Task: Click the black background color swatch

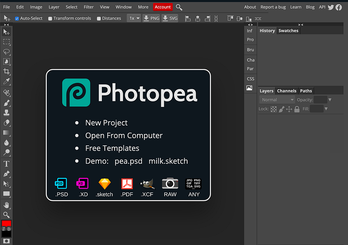Action: 6,234
